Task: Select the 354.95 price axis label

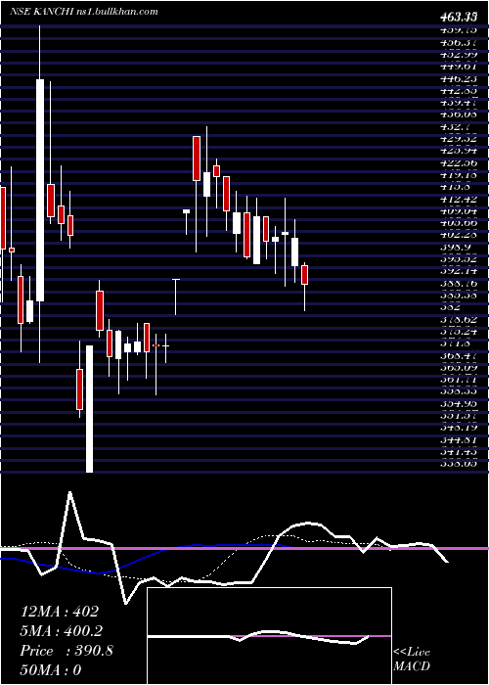Action: pos(458,404)
